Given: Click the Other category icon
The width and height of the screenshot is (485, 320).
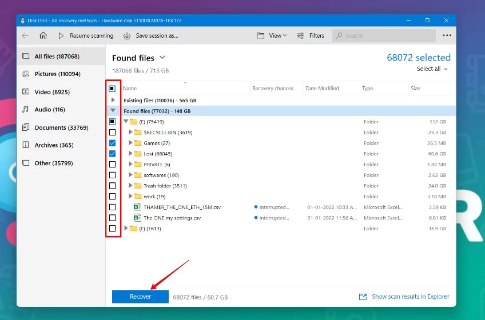Looking at the screenshot, I should (x=26, y=163).
